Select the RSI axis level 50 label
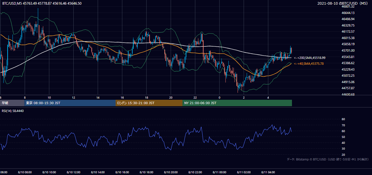This screenshot has width=372, height=175. (x=343, y=137)
